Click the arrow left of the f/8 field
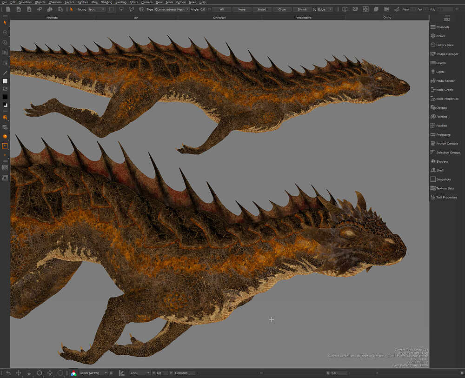Image resolution: width=465 pixels, height=378 pixels. tap(153, 373)
